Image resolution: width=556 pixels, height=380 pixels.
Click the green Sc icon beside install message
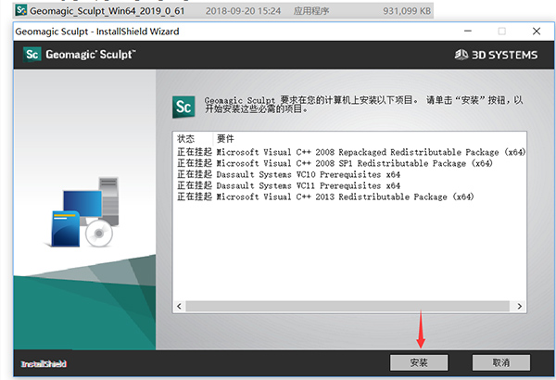coord(183,107)
